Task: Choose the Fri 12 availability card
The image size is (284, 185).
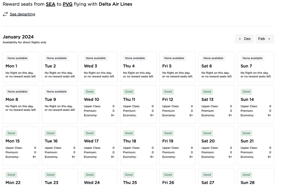Action: [x=177, y=104]
